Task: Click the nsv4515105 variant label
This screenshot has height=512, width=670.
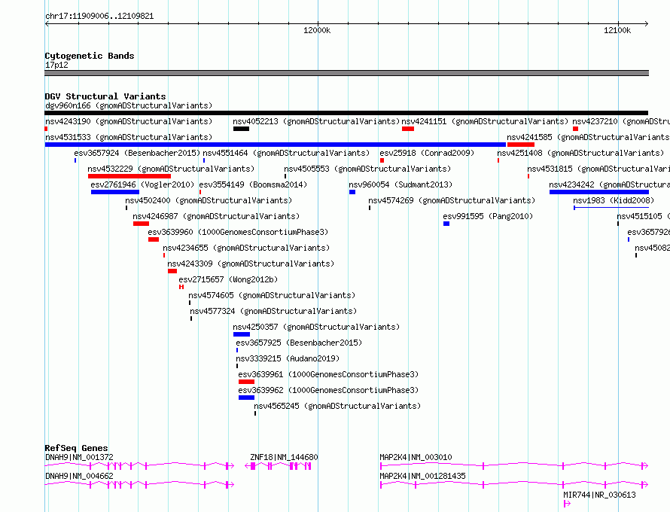Action: [644, 216]
